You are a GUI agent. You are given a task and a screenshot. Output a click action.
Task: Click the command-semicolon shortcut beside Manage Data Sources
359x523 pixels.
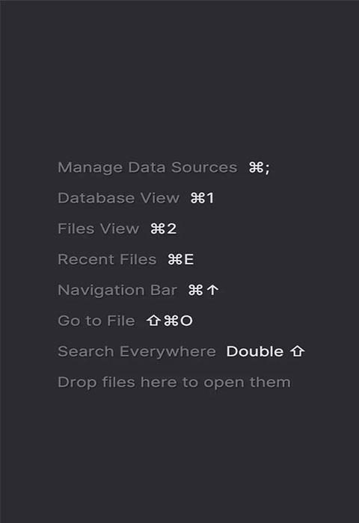(259, 167)
